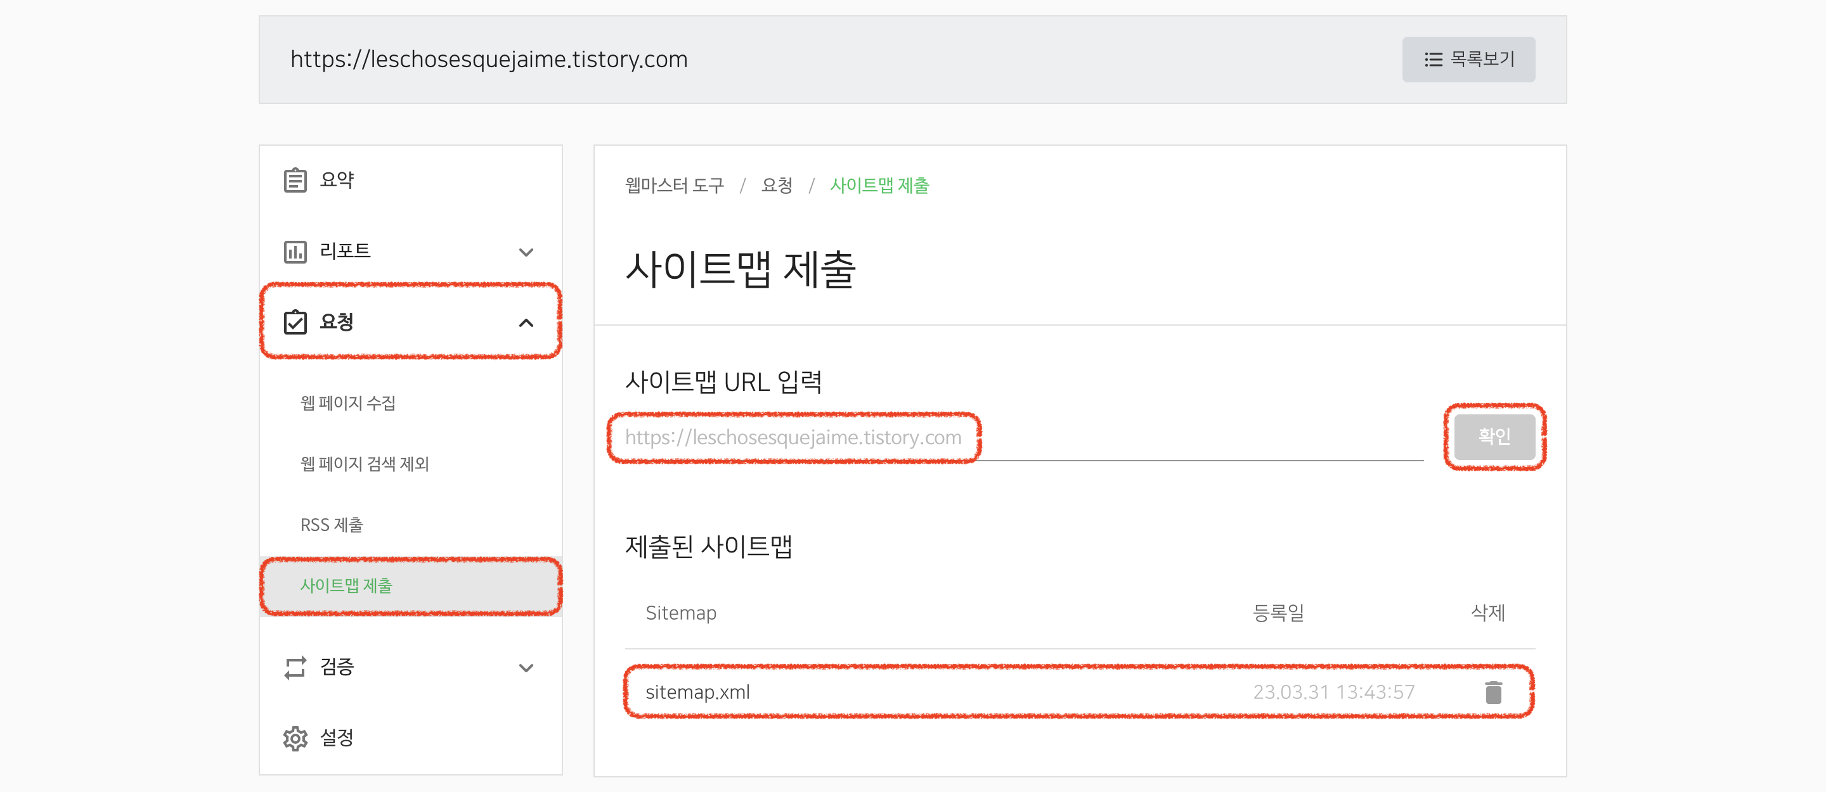
Task: Click the site URL in the header bar
Action: (x=489, y=60)
